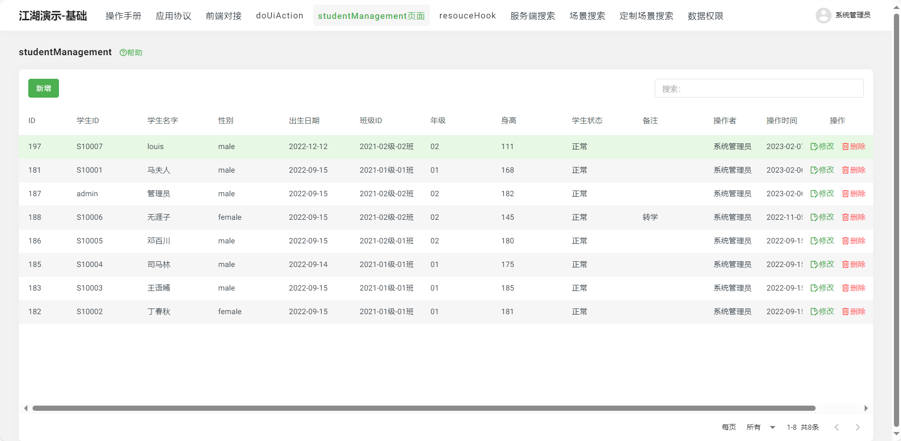Click the 系统管理员 avatar icon
This screenshot has height=441, width=901.
point(824,15)
